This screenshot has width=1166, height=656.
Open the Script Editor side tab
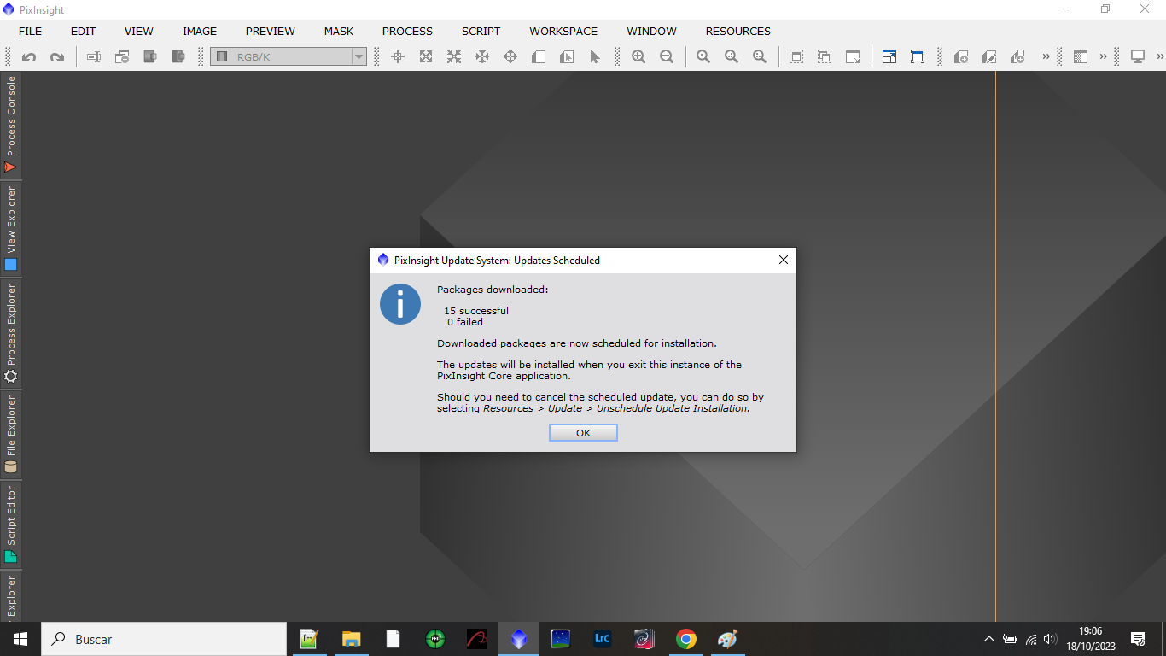(x=11, y=524)
